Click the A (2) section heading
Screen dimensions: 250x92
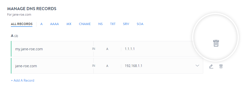14,36
